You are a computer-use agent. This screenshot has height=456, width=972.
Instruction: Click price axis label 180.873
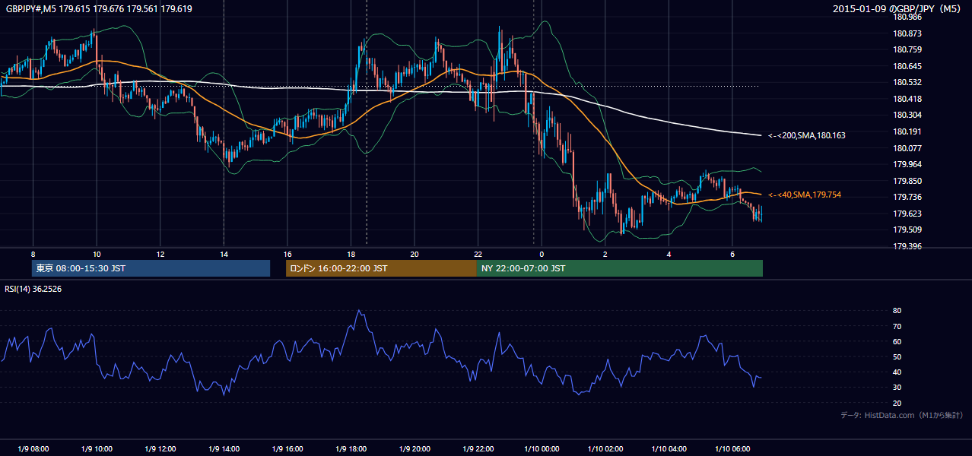tap(907, 33)
